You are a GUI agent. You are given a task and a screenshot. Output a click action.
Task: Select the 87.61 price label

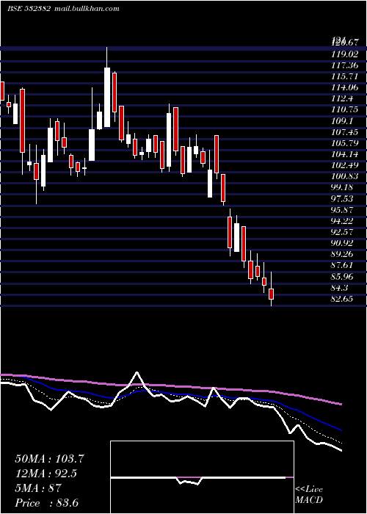click(342, 266)
